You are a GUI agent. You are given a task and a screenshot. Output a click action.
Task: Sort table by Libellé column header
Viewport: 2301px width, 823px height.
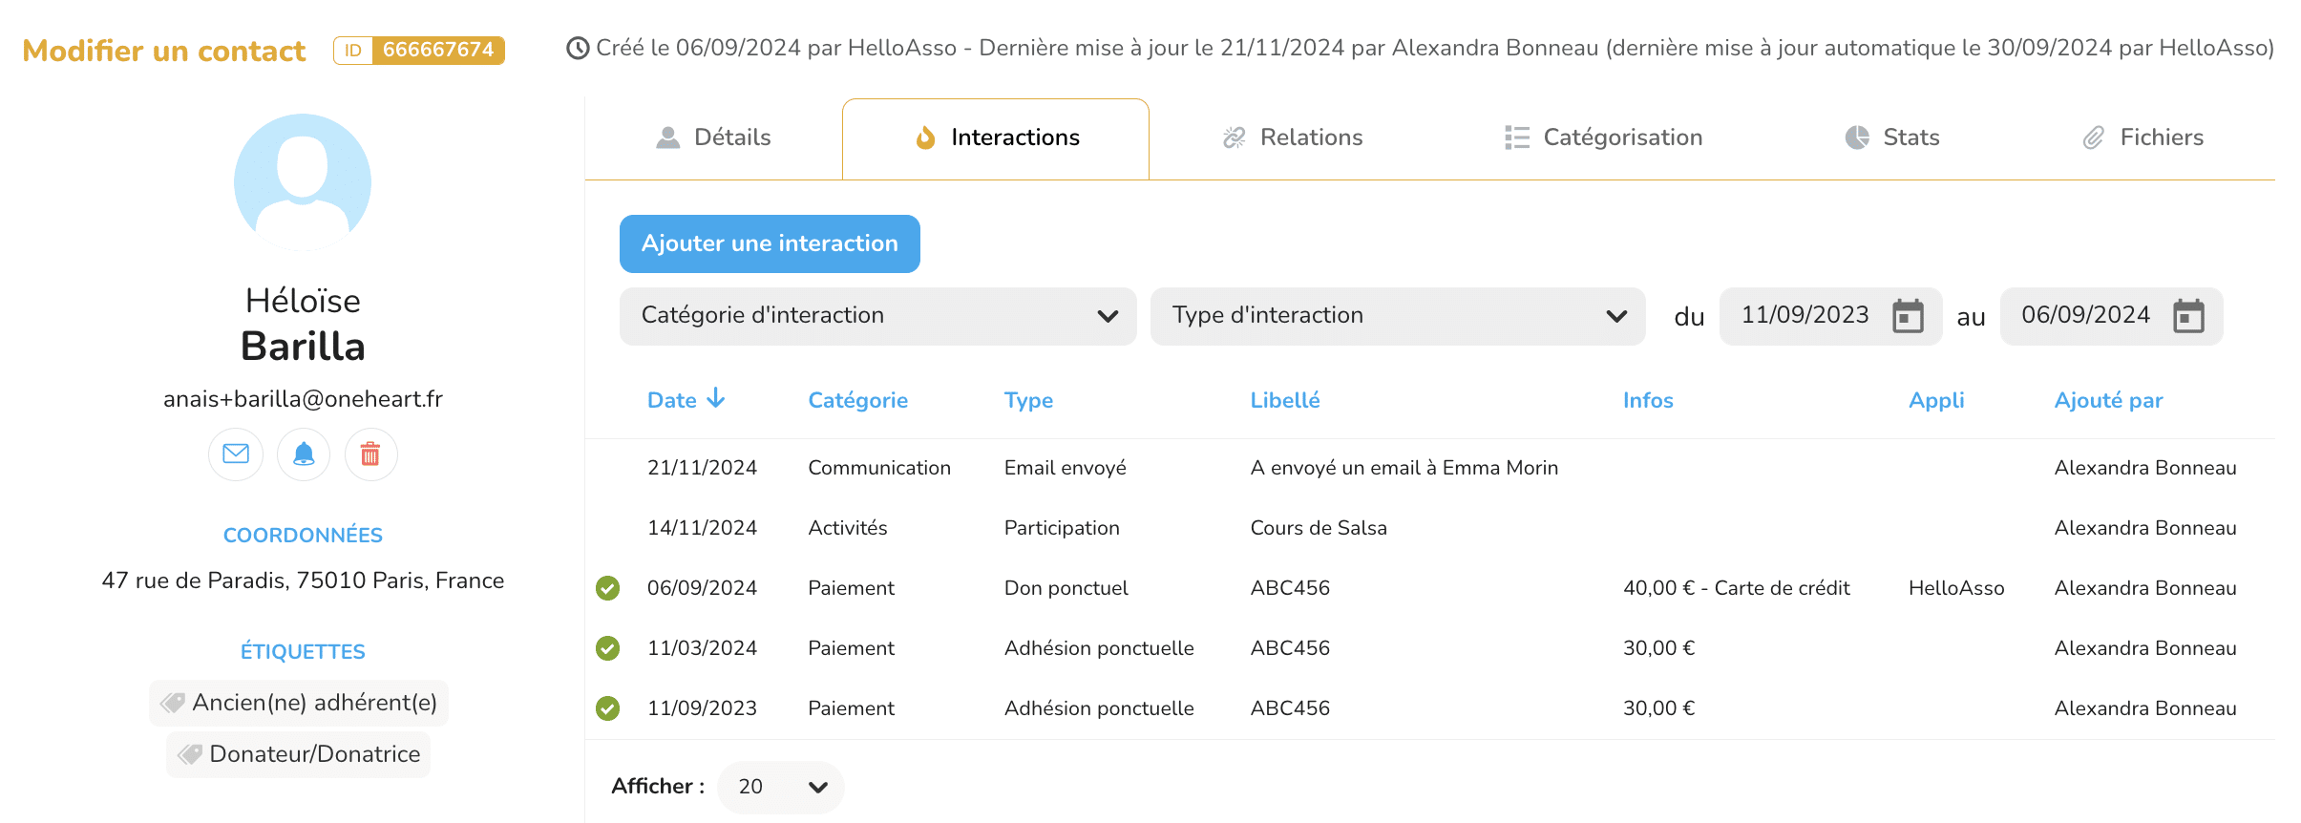(x=1285, y=400)
